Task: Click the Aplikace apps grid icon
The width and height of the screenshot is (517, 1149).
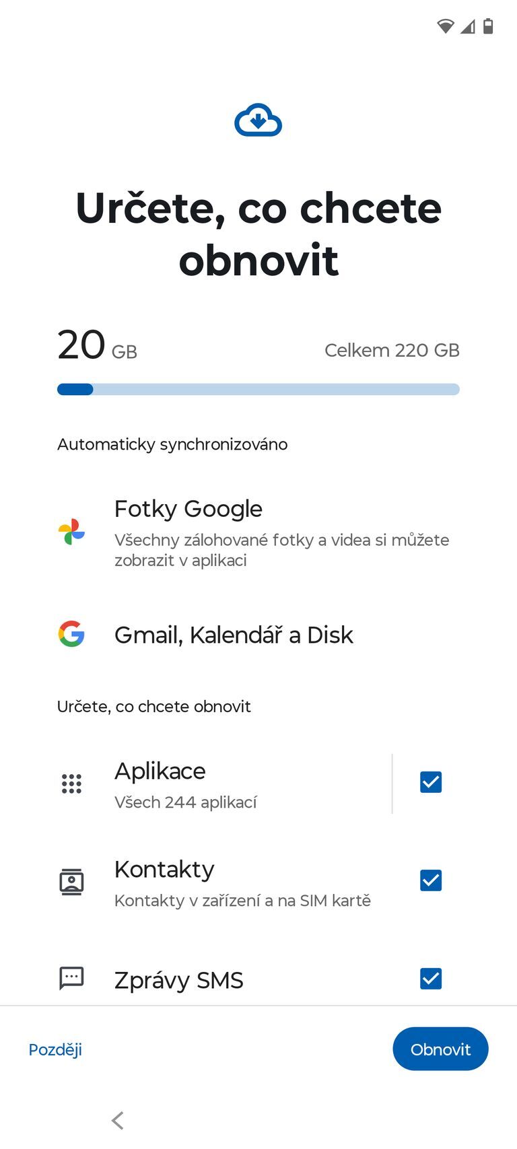Action: point(71,784)
